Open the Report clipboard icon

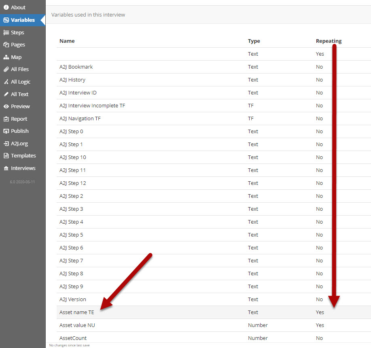click(6, 119)
